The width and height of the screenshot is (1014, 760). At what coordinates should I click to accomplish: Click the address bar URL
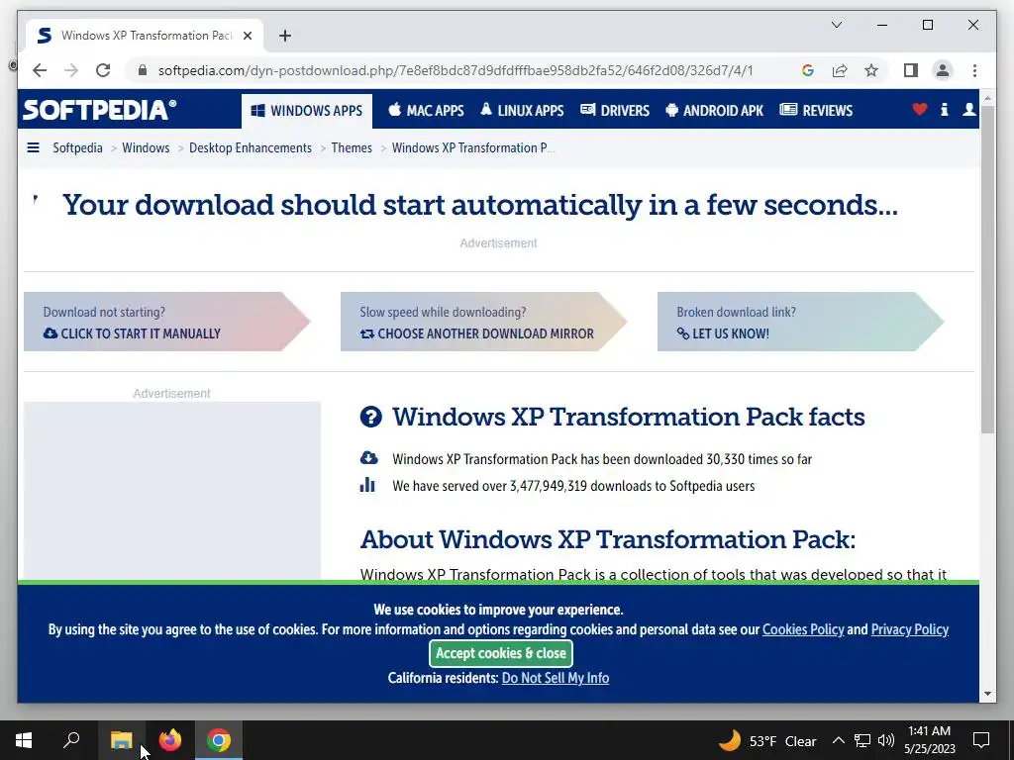point(456,70)
